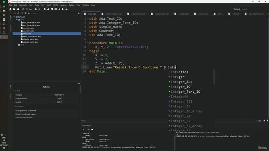
Task: Click 'Project bookmark create' action
Action: point(46,114)
